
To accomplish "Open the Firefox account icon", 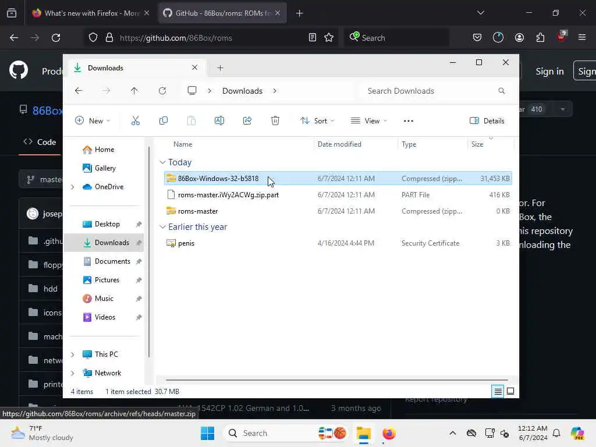I will (519, 38).
